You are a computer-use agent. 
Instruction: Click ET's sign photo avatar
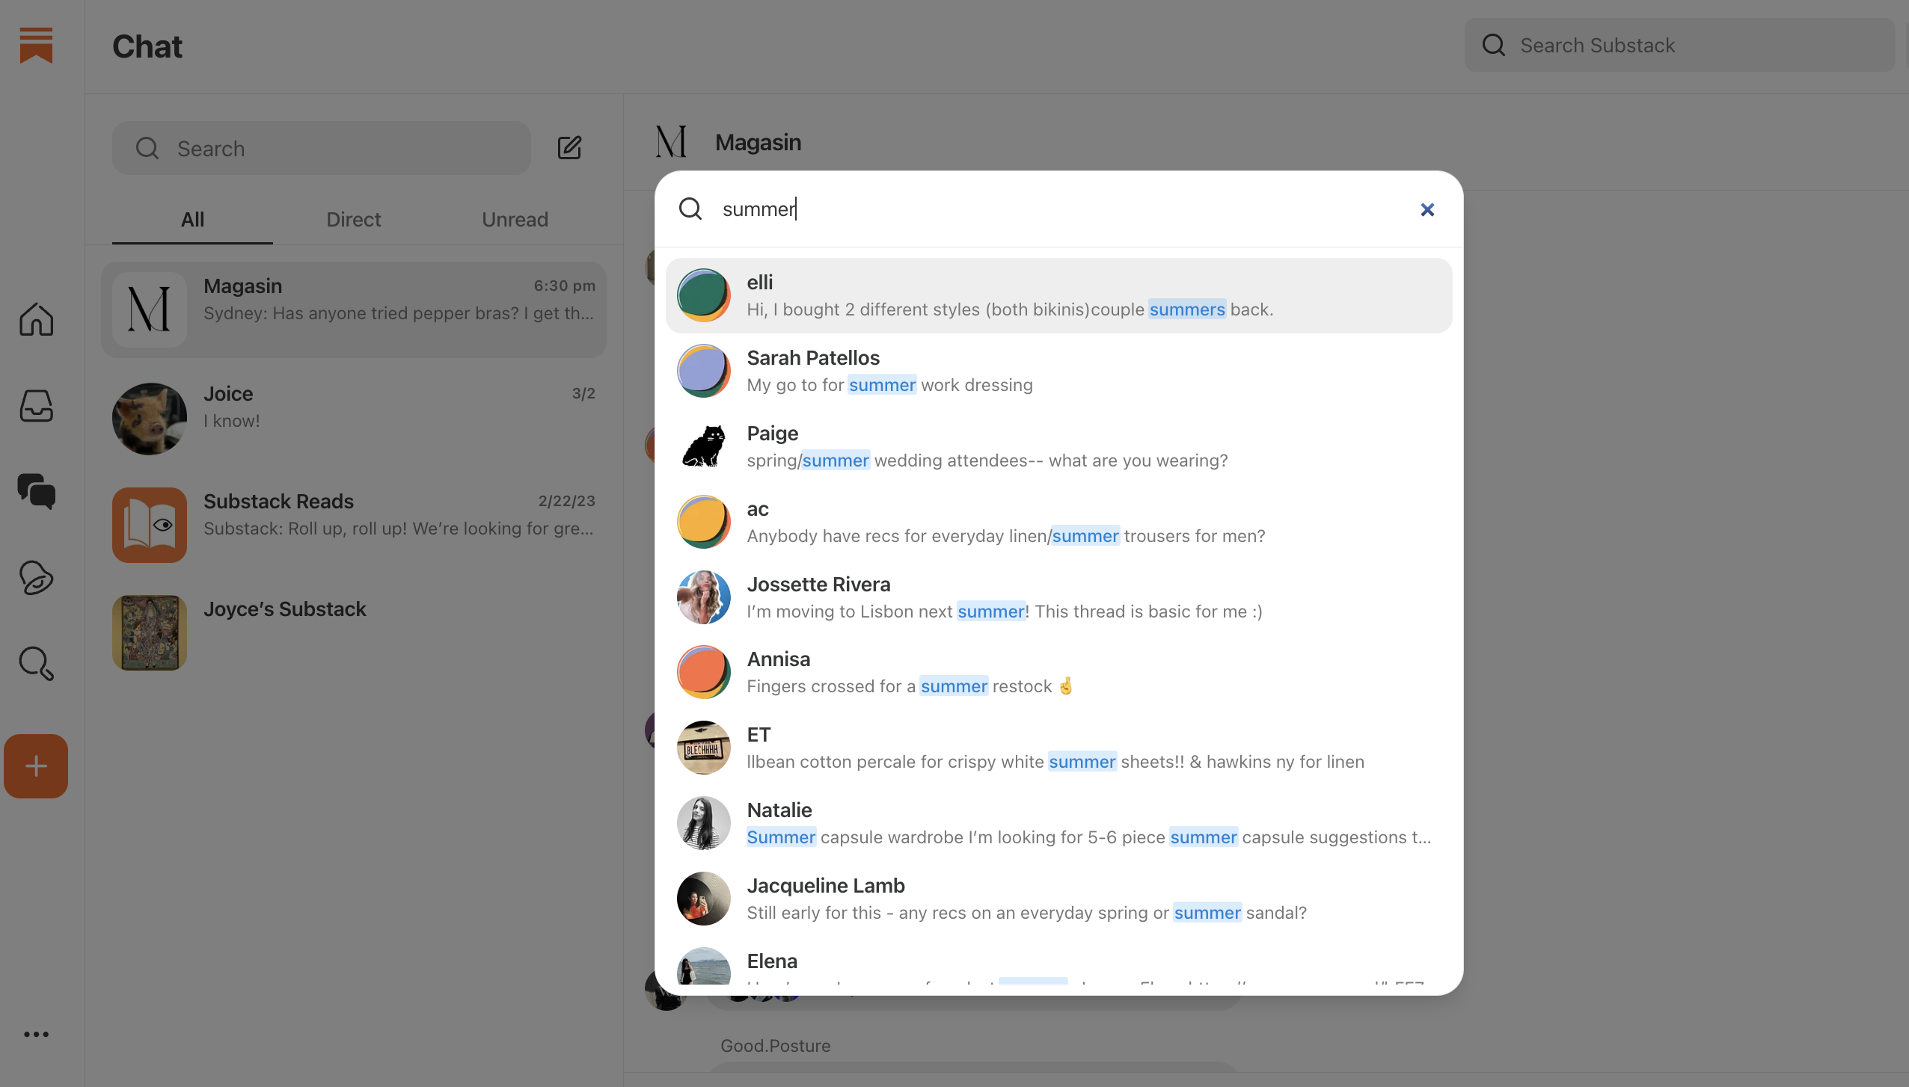(x=703, y=748)
